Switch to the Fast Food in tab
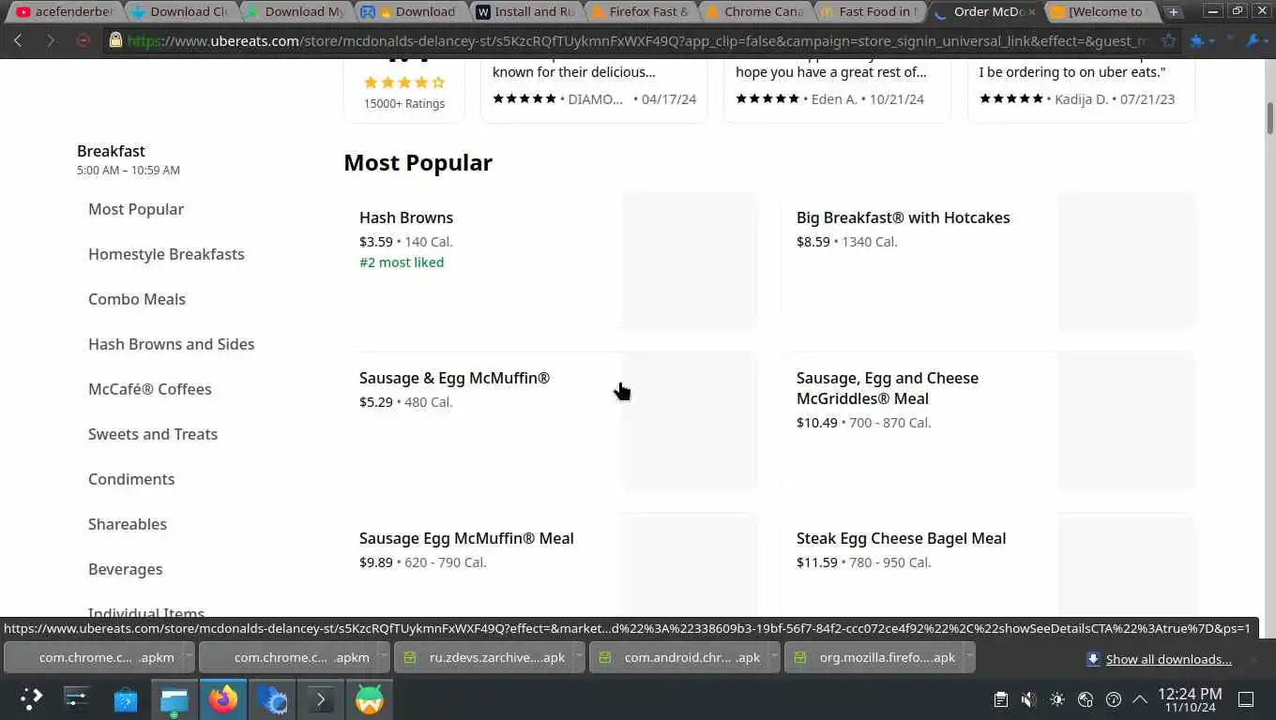This screenshot has width=1276, height=720. pos(867,12)
